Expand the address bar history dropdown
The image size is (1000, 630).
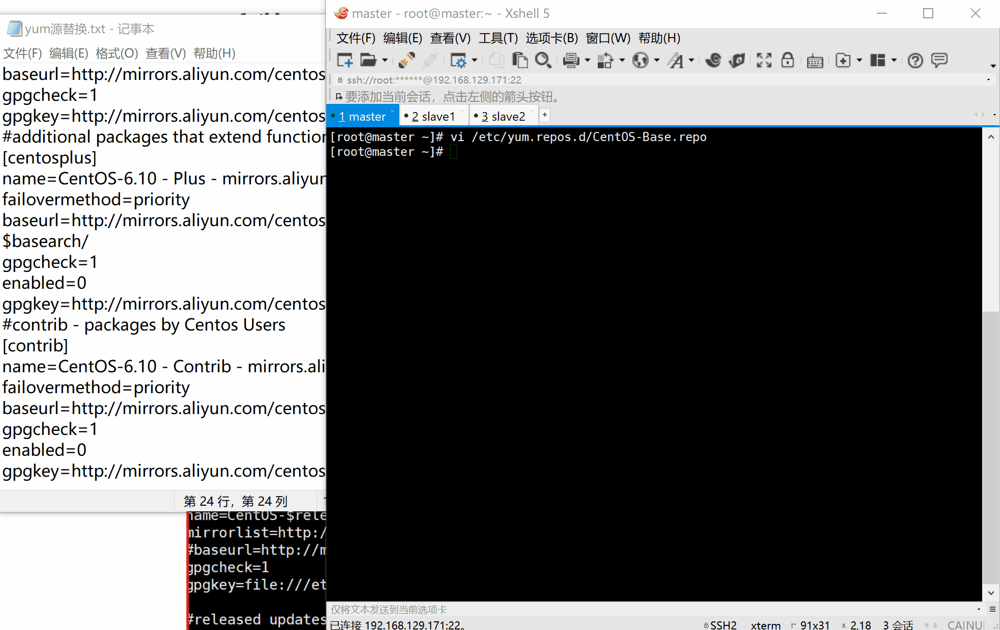[988, 80]
